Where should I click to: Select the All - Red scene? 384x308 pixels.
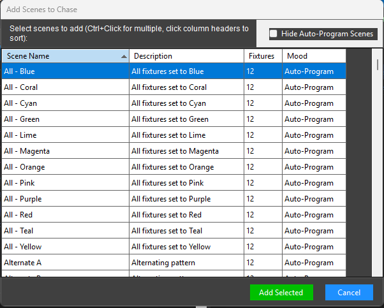click(x=64, y=215)
